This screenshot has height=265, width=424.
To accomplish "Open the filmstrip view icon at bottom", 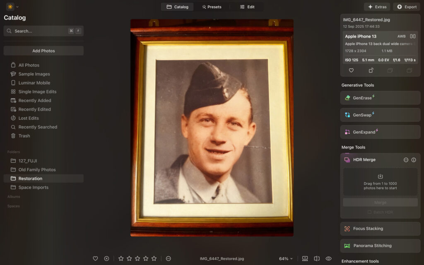I will click(x=304, y=258).
